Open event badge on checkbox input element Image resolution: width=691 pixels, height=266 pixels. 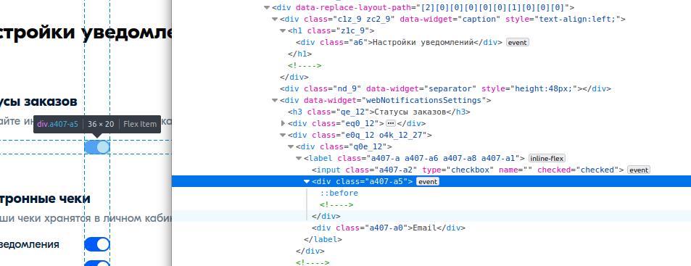click(x=639, y=170)
